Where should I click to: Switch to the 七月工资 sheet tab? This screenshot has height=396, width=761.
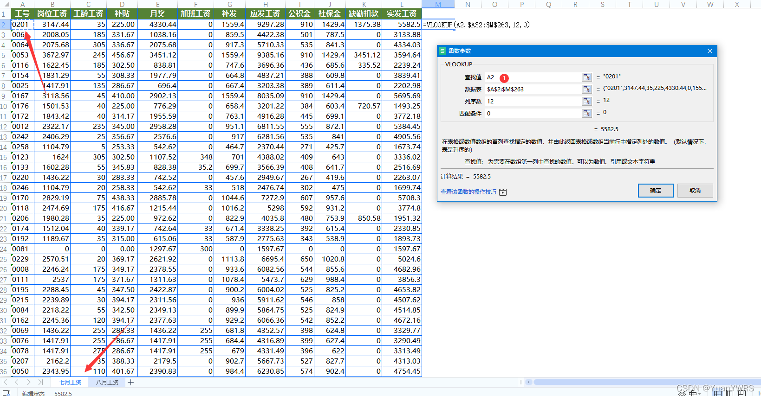70,382
